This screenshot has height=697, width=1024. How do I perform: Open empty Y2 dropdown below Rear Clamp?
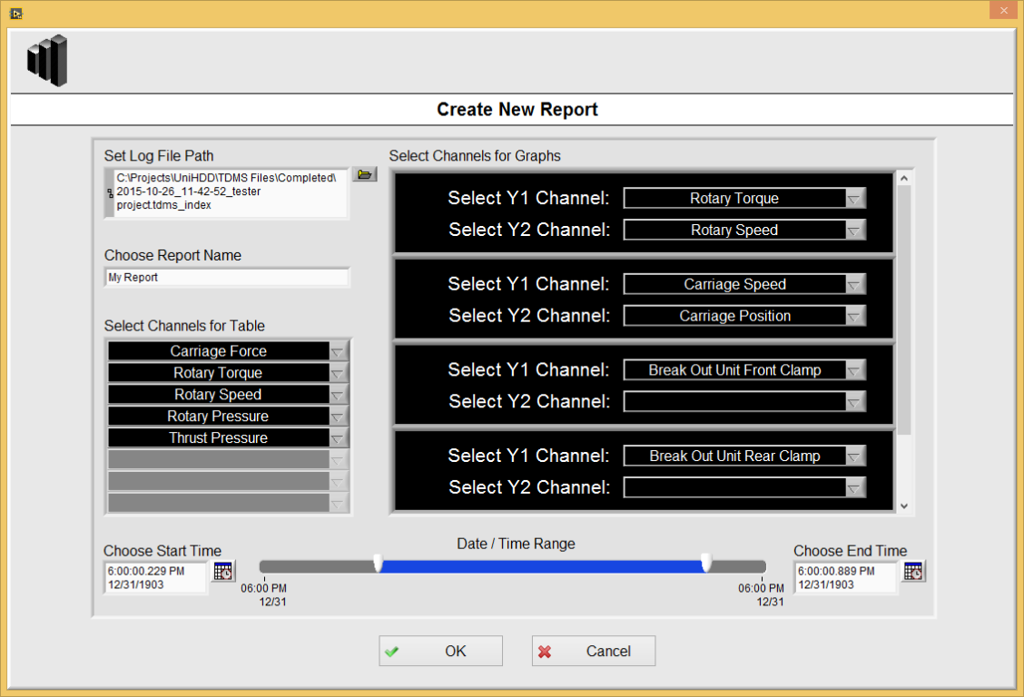(854, 487)
